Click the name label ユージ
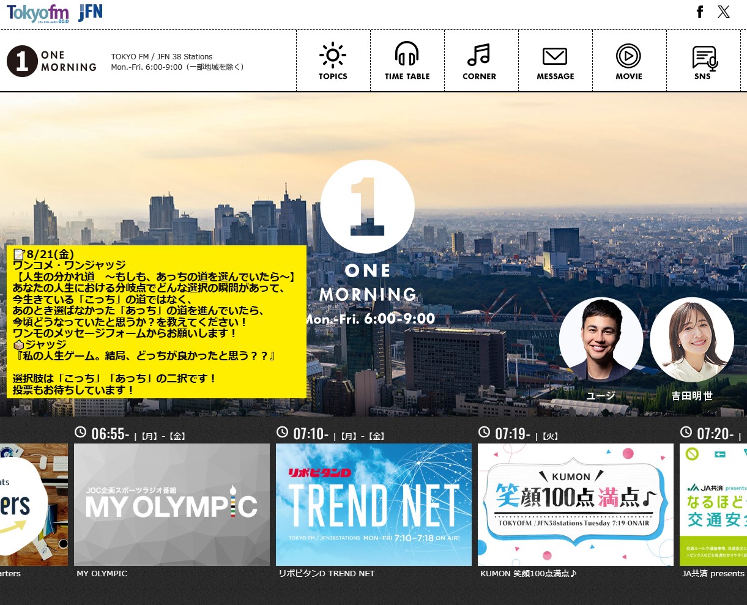The height and width of the screenshot is (605, 747). 601,396
